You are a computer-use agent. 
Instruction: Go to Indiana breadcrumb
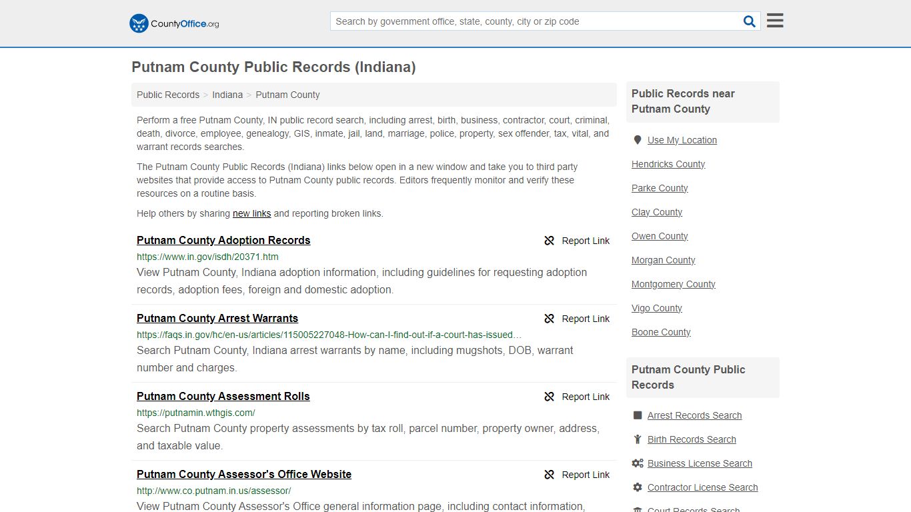pos(227,95)
